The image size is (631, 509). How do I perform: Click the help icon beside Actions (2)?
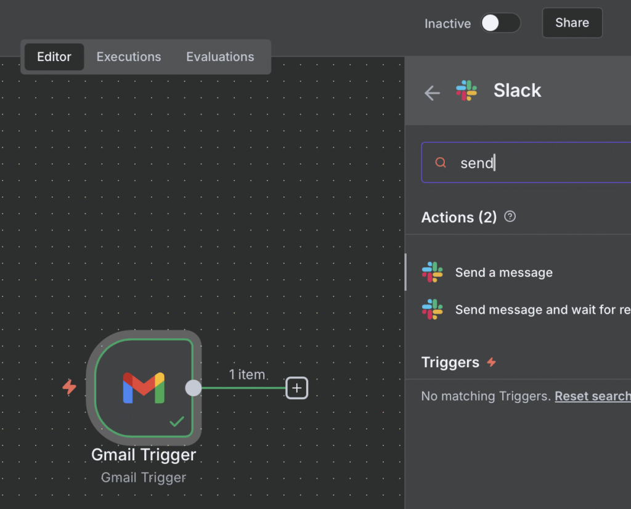pyautogui.click(x=510, y=216)
